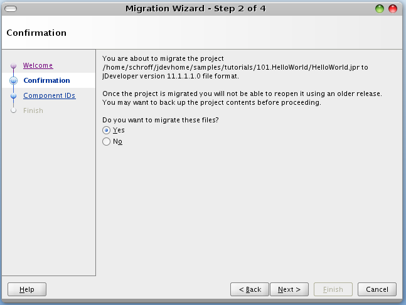Viewport: 406px width, 305px height.
Task: Select the Yes radio button
Action: [106, 130]
